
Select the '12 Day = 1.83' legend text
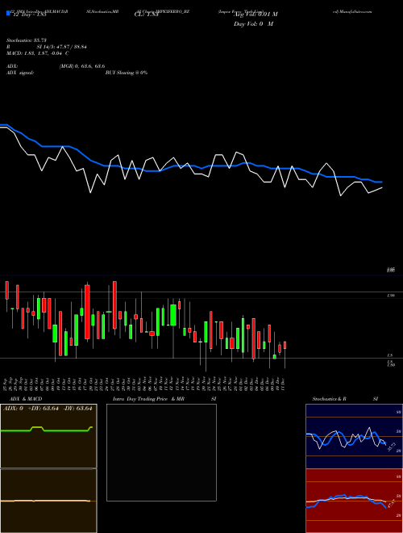tap(29, 15)
